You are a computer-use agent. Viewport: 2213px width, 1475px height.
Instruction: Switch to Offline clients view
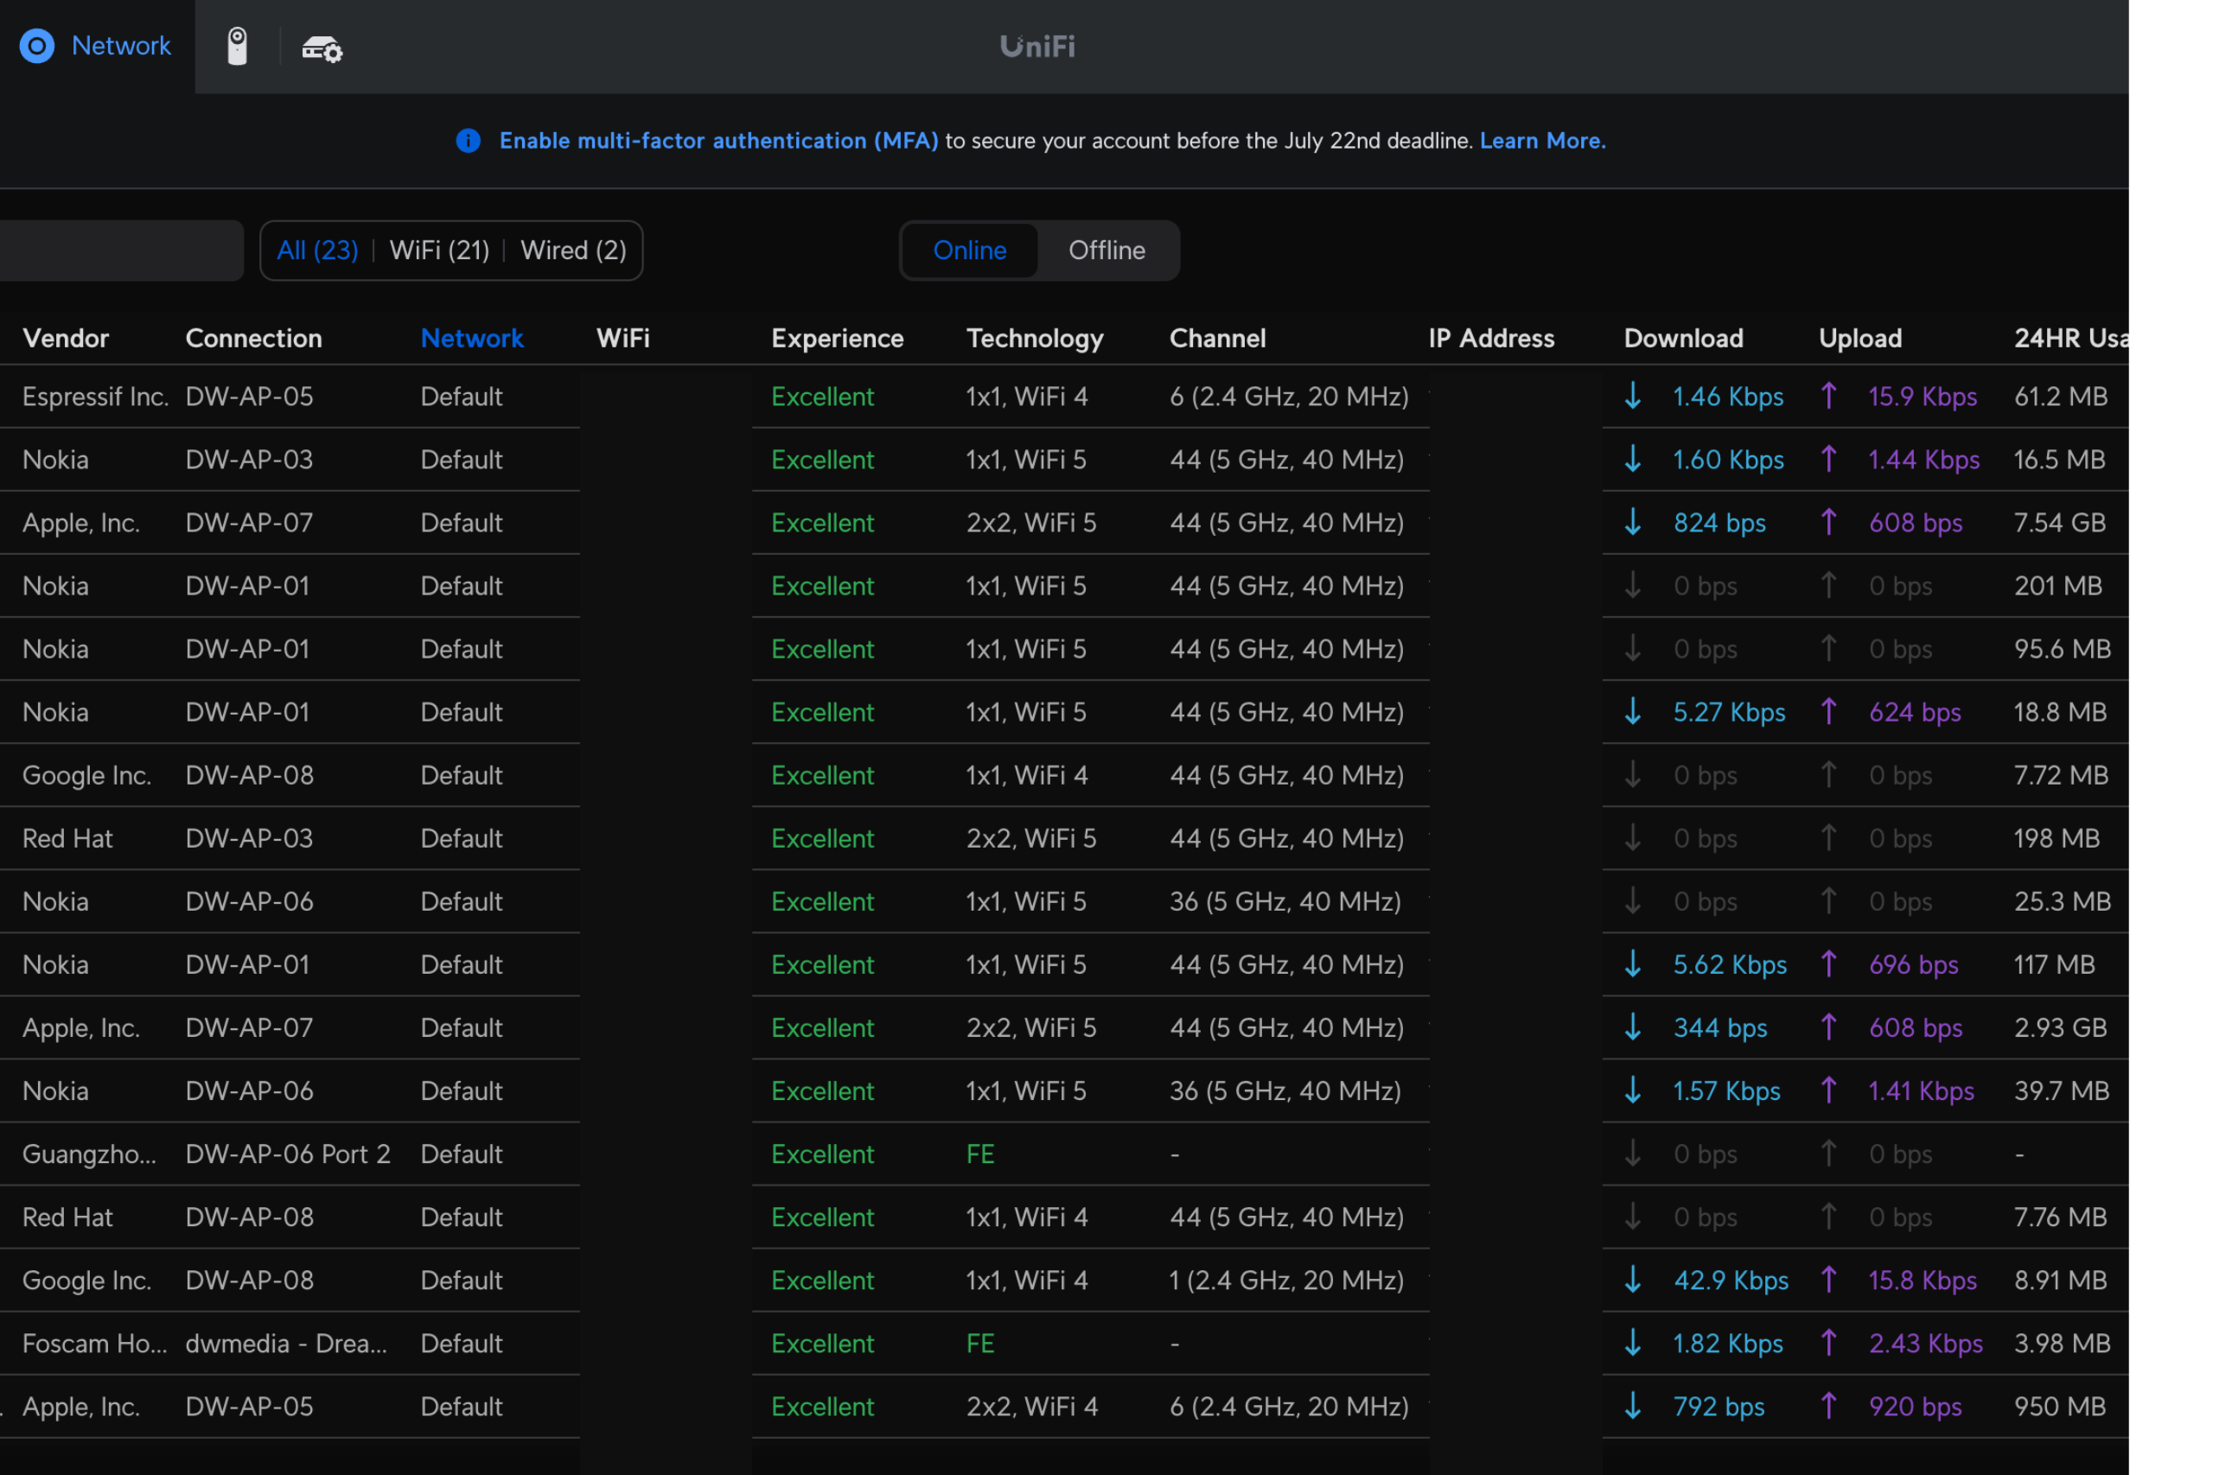click(1106, 251)
